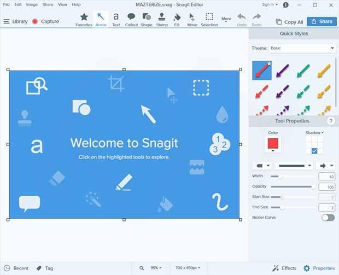Select the dashed red arrow quick style
Screen dimensions: 339x275
point(262,91)
